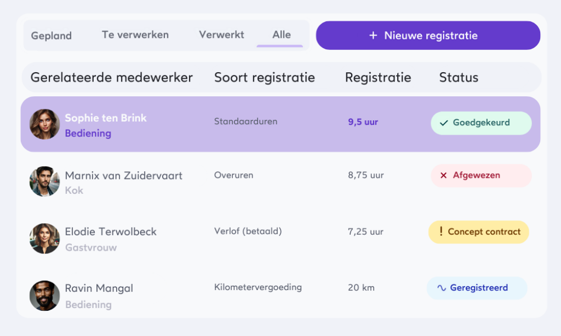Open the Te verwerken tab

[x=135, y=35]
